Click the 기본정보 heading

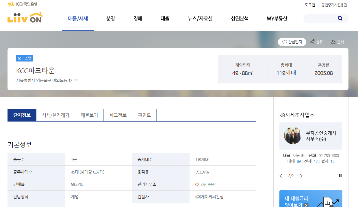(x=20, y=145)
